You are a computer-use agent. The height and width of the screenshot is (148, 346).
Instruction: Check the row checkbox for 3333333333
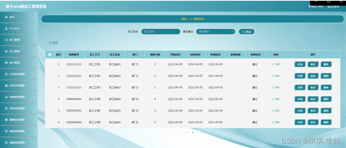pyautogui.click(x=50, y=87)
